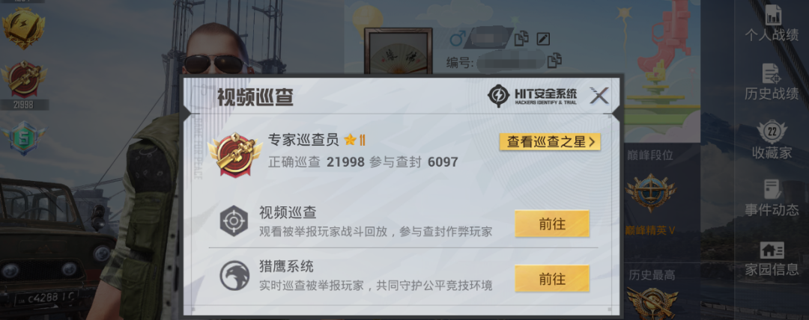This screenshot has height=320, width=809.
Task: Open 查看巡查之星 details
Action: [550, 142]
